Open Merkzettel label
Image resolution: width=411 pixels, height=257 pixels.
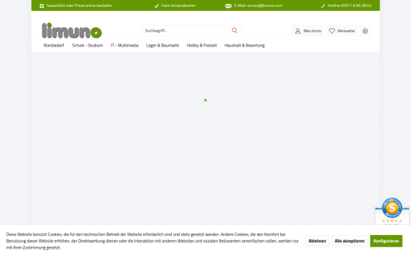coord(346,31)
